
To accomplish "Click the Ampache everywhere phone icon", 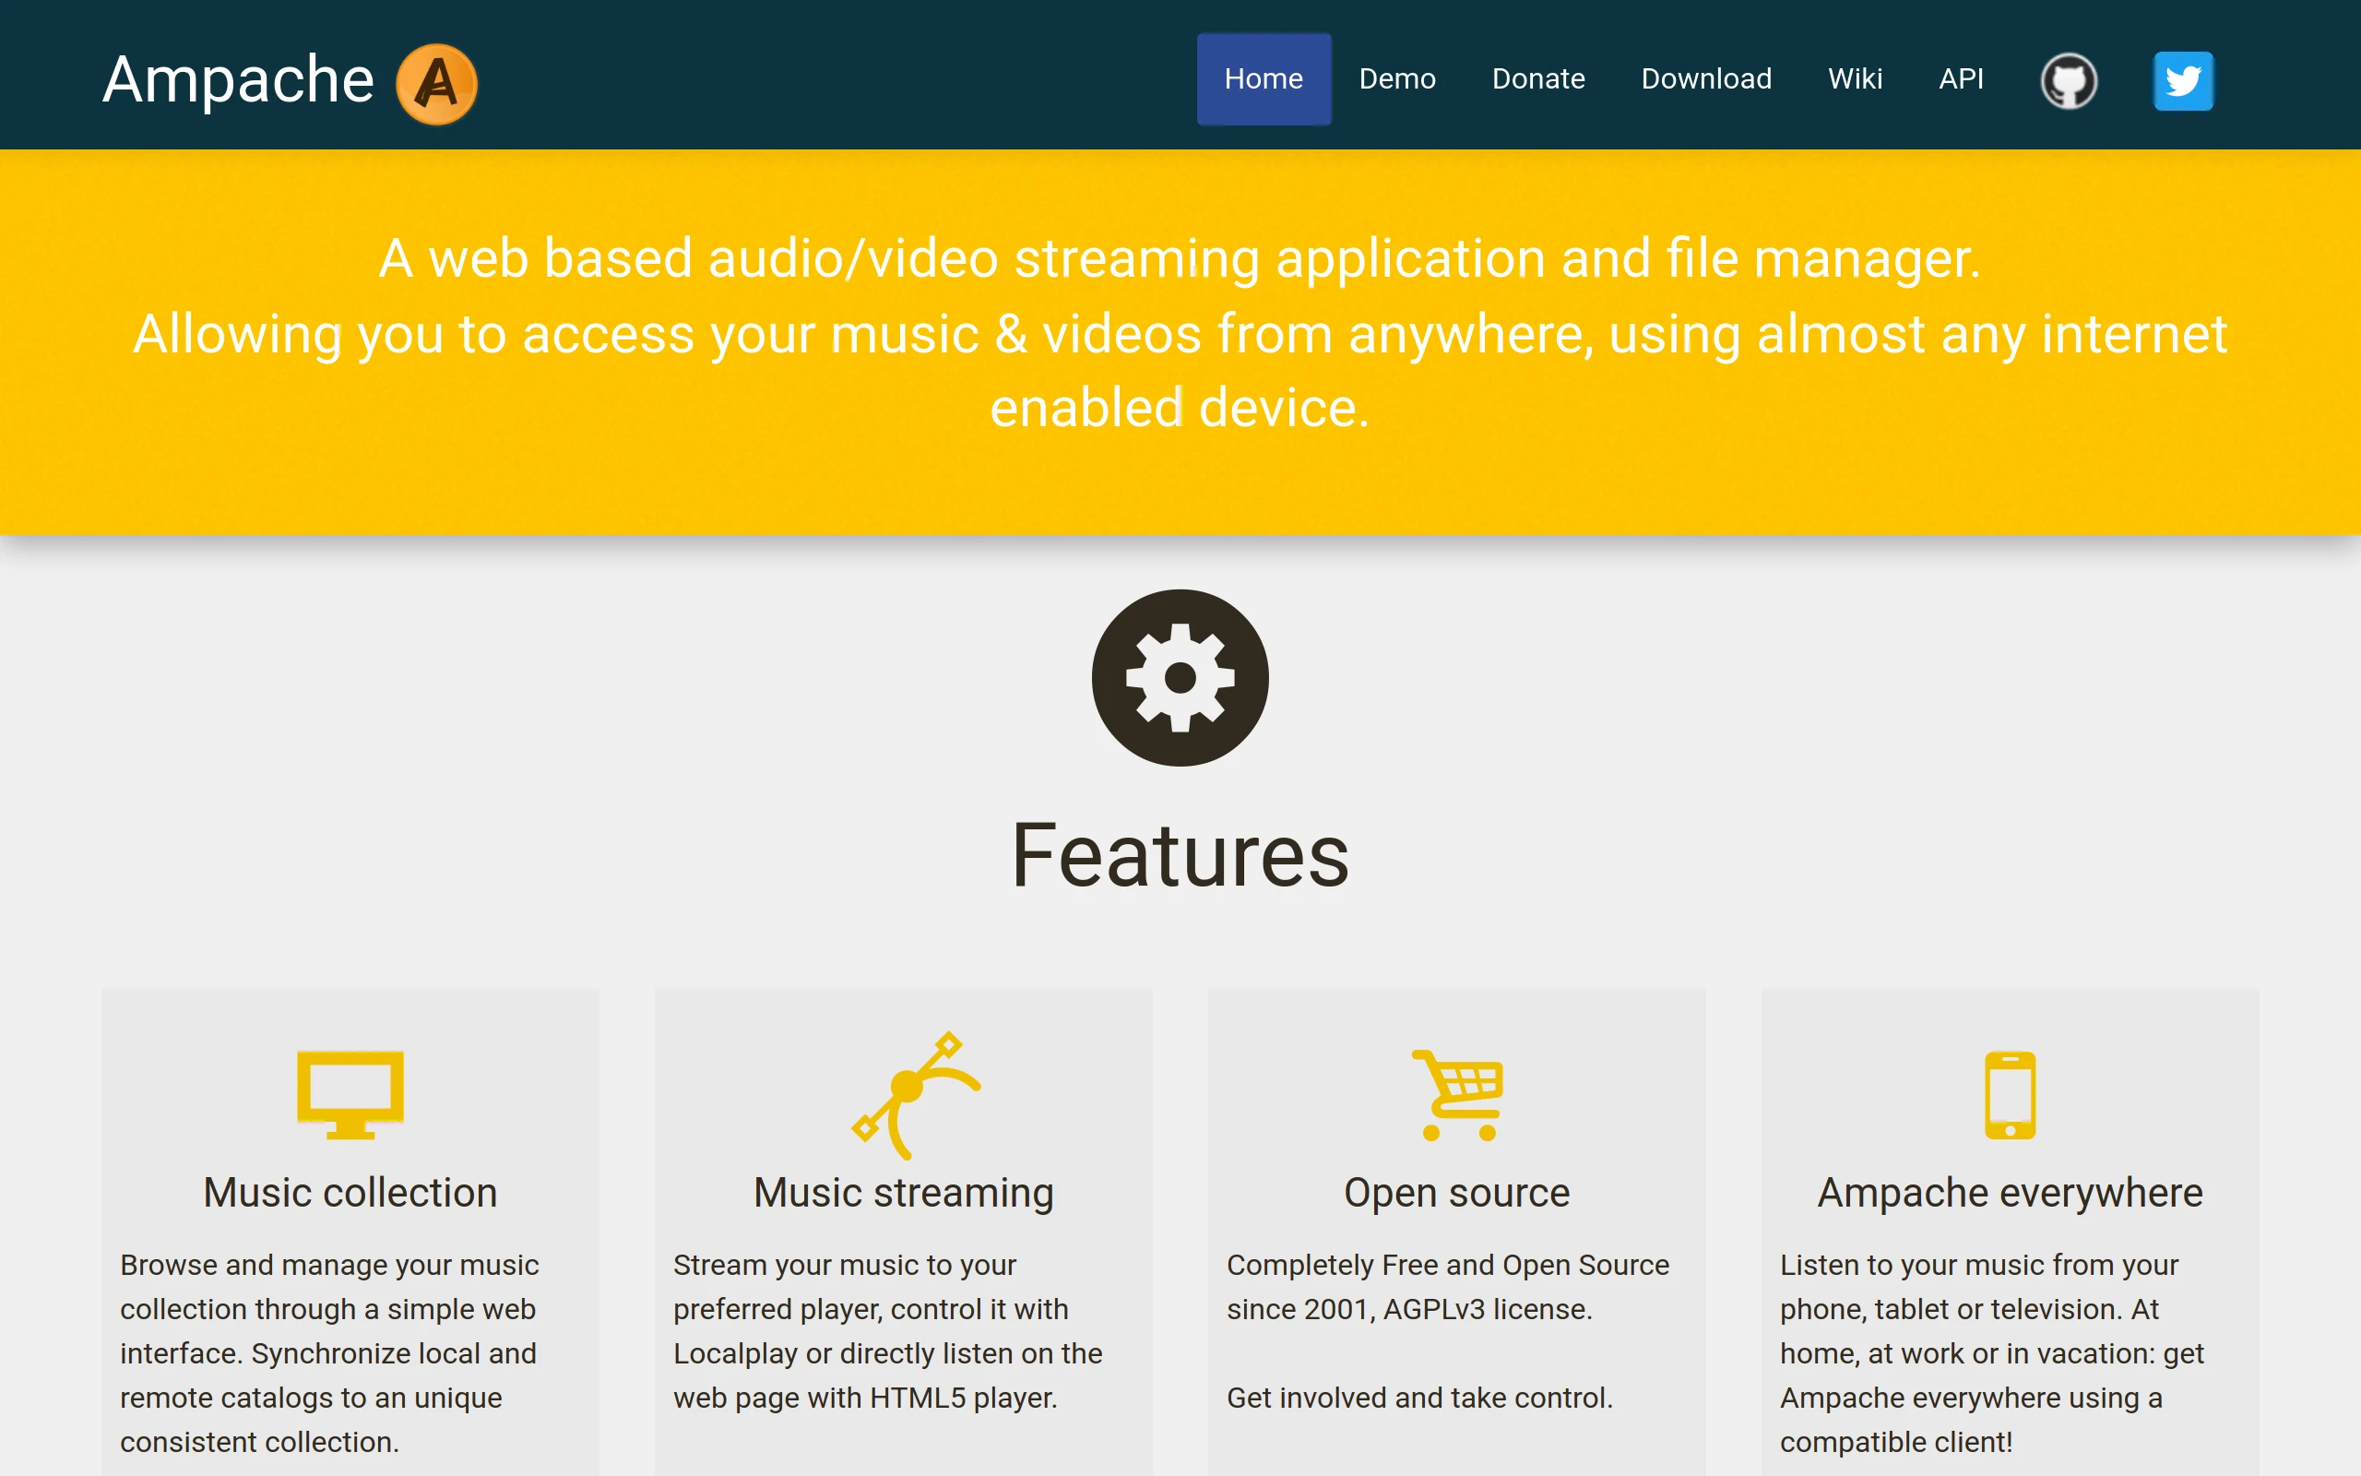I will coord(2010,1094).
